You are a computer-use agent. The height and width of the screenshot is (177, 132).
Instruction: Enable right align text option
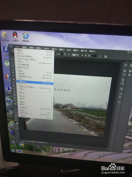(x=89, y=55)
